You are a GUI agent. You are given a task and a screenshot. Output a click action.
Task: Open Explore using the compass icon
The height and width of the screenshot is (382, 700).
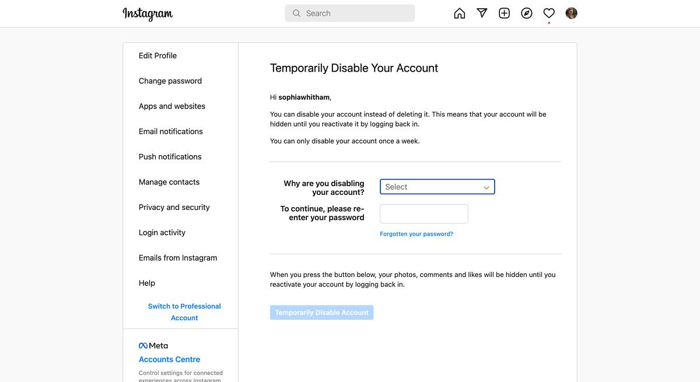coord(526,13)
